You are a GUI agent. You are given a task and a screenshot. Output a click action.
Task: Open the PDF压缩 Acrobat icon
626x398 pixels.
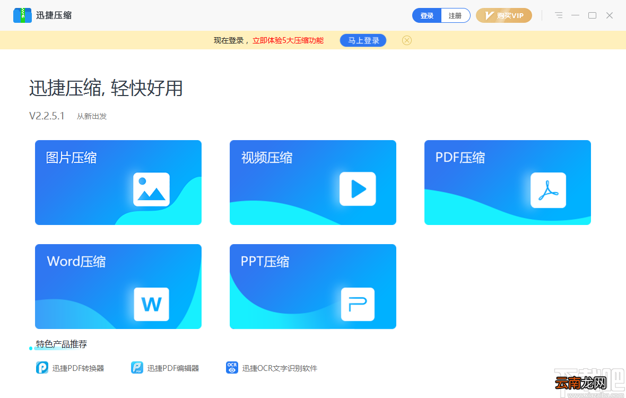(x=548, y=190)
